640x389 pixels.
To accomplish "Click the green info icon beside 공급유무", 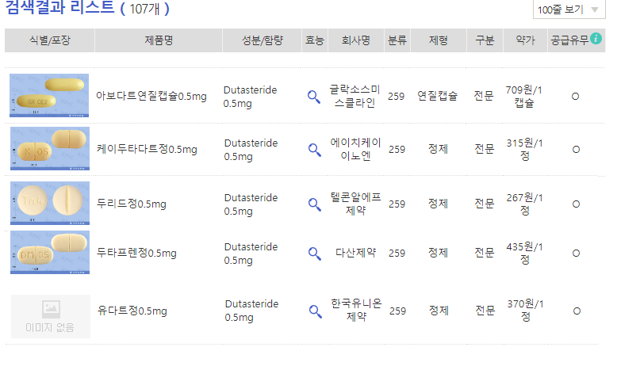I will 596,38.
